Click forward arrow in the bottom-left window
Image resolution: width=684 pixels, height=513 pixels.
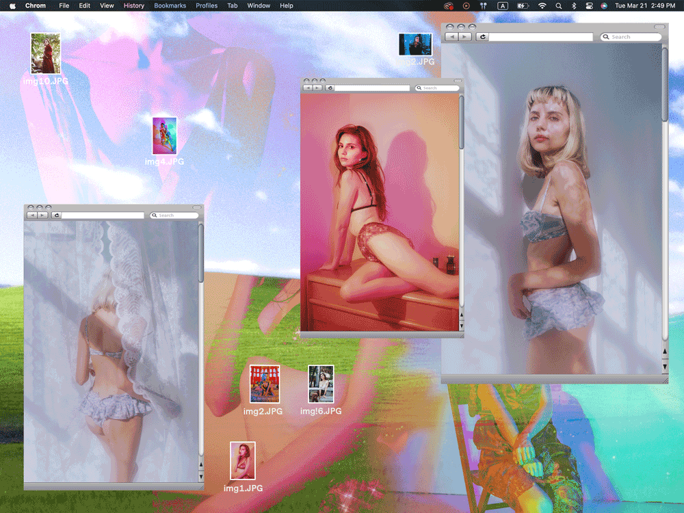click(42, 215)
